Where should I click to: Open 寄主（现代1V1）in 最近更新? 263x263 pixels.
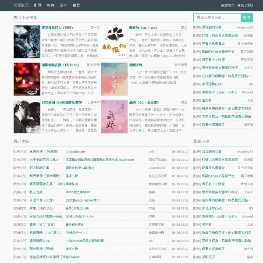click(42, 208)
